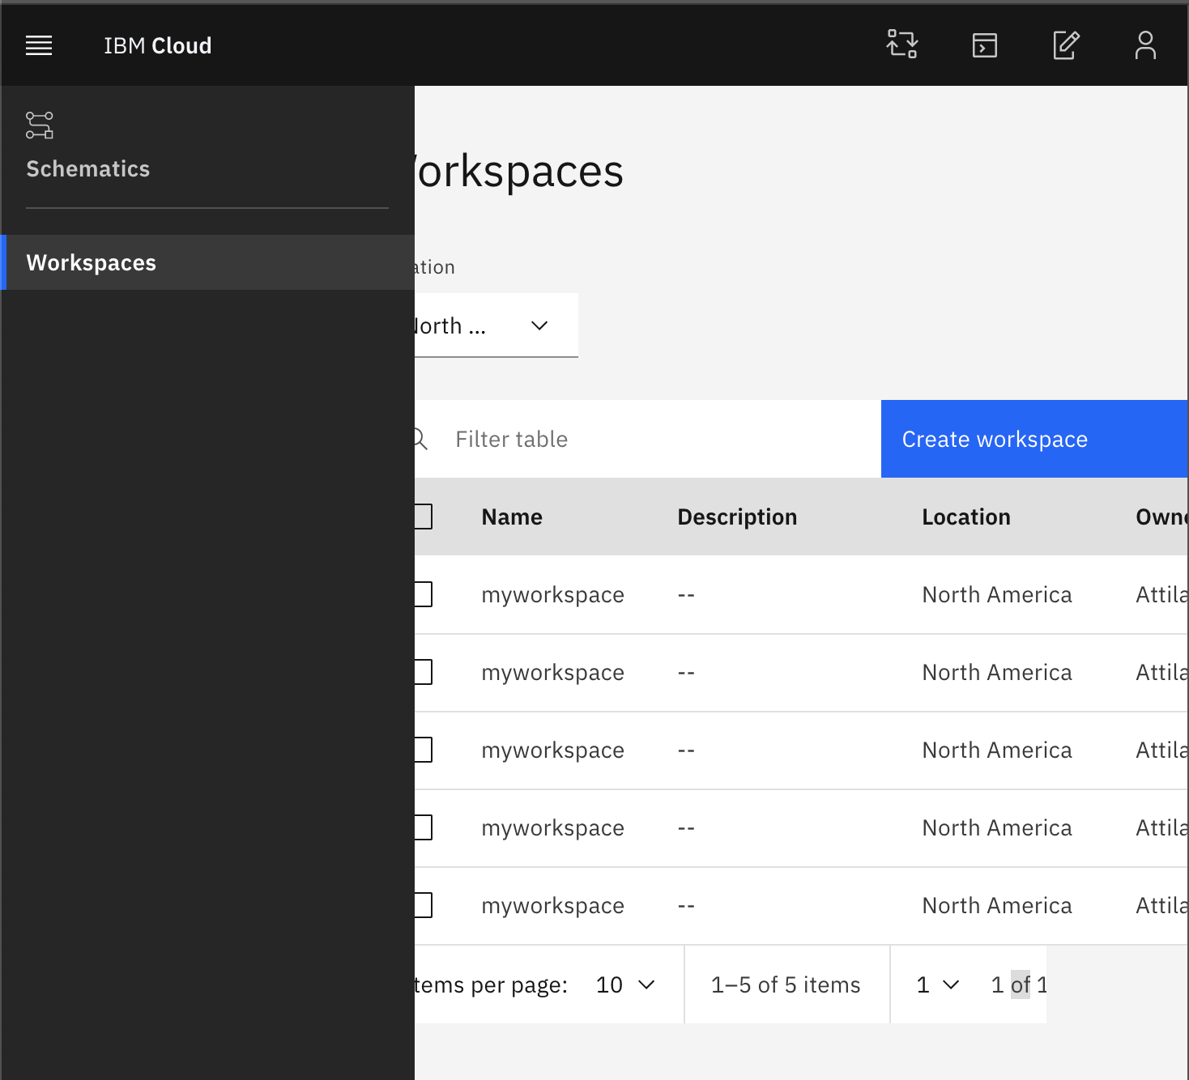Open the IBM Cloud home link
This screenshot has width=1189, height=1080.
tap(157, 45)
